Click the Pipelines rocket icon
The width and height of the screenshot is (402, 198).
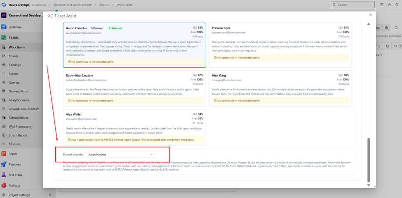(4, 164)
